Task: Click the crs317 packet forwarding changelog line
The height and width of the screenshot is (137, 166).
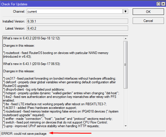Action: click(x=60, y=78)
